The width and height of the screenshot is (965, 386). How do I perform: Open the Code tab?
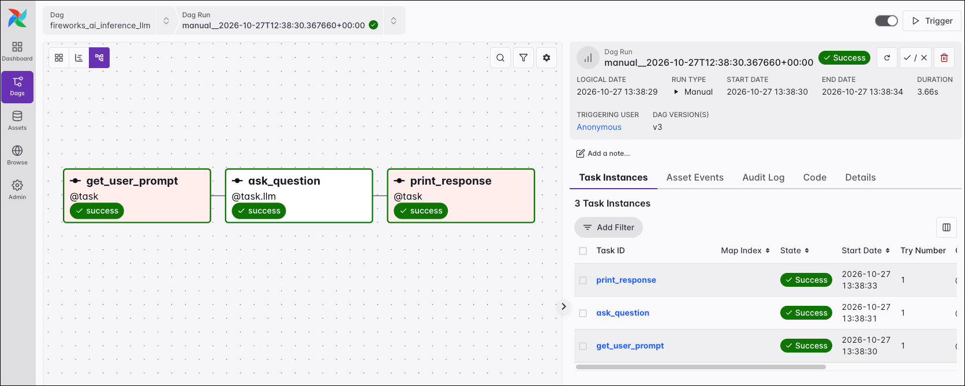pos(815,177)
